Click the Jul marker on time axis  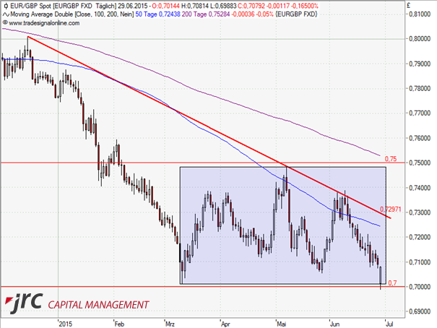coord(389,323)
